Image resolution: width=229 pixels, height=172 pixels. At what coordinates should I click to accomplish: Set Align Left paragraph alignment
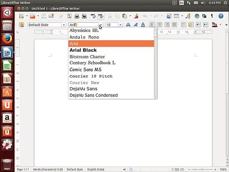pos(152,25)
